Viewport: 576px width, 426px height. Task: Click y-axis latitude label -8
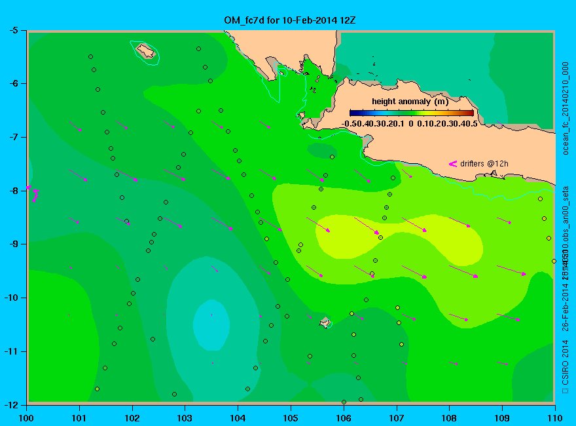[x=13, y=191]
